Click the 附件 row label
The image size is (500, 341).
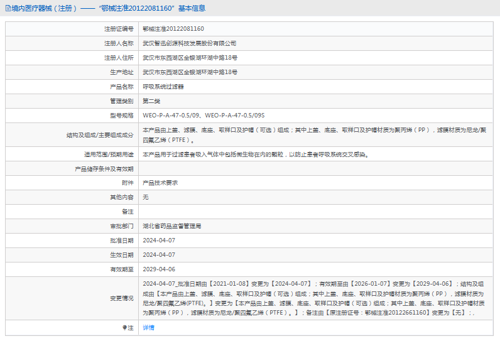point(128,183)
